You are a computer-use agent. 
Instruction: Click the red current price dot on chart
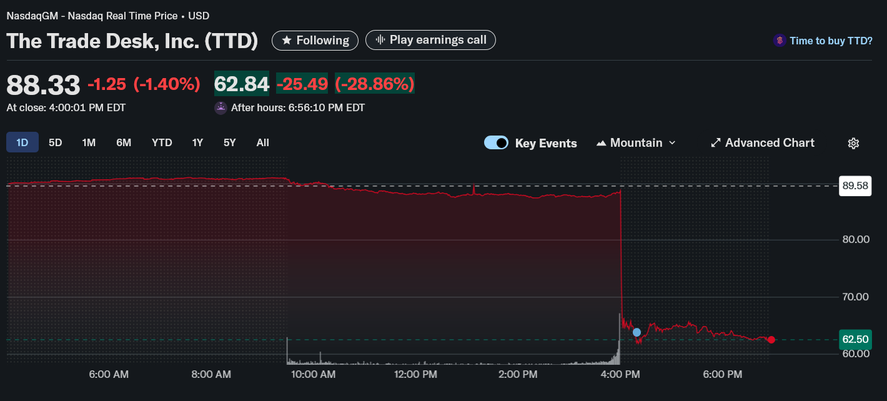(x=771, y=340)
